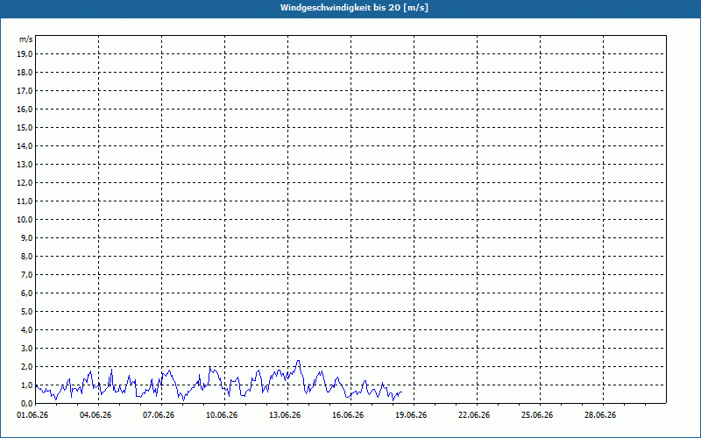
Task: Select the y-axis label '2,0'
Action: (x=27, y=367)
